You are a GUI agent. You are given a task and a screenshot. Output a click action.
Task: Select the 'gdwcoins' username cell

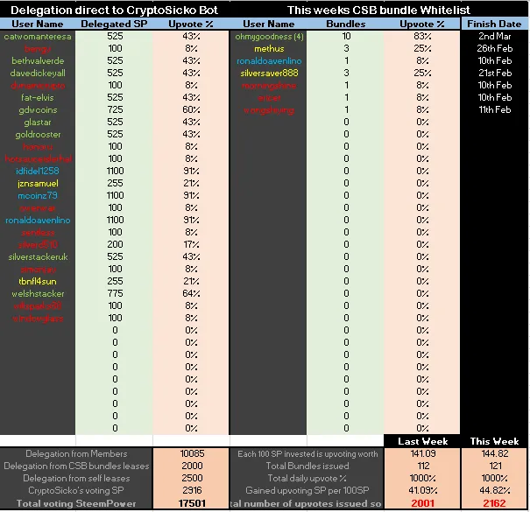tap(38, 109)
